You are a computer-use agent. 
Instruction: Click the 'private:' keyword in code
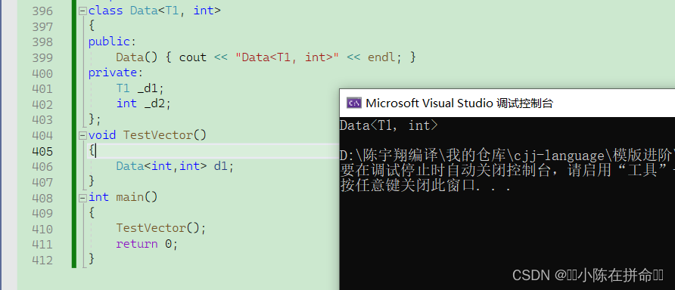click(x=115, y=73)
